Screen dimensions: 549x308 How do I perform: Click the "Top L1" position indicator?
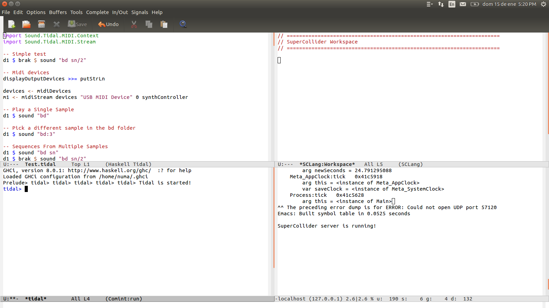(80, 164)
